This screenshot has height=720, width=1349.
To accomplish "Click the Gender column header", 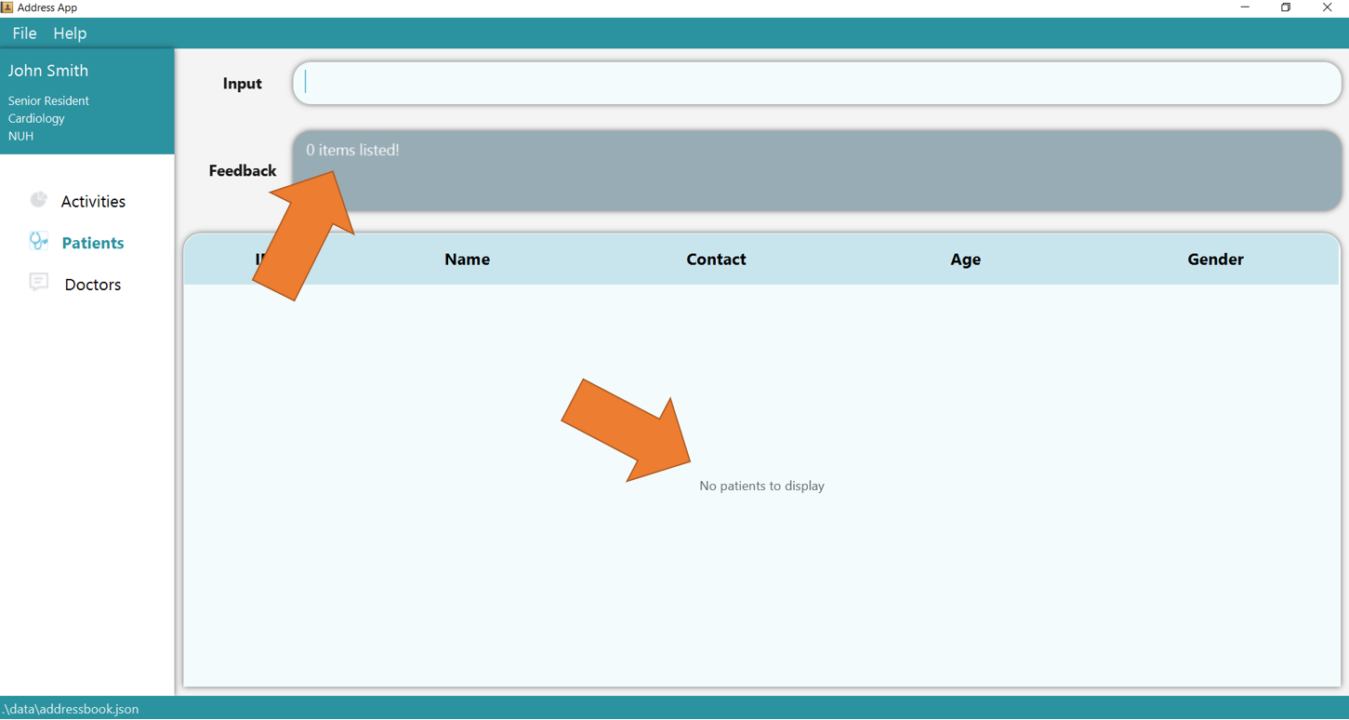I will (x=1215, y=260).
